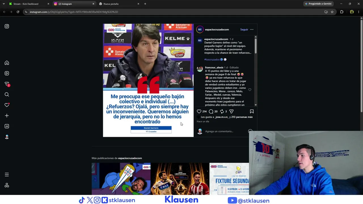
Task: Go to Instagram Home feed icon
Action: [x=7, y=63]
